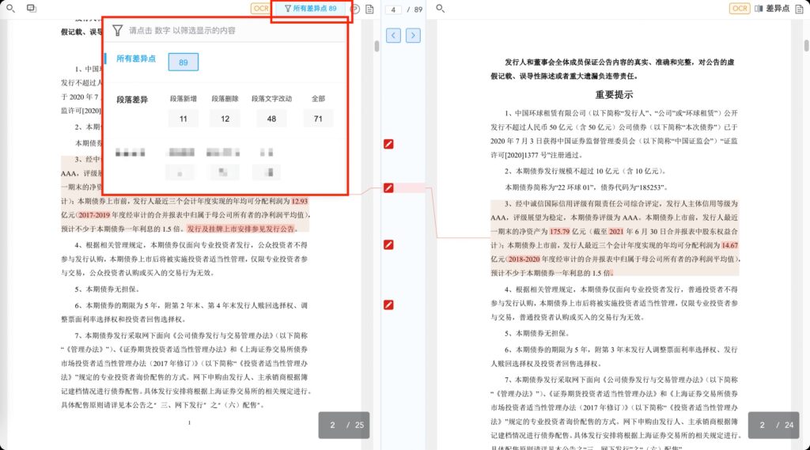The width and height of the screenshot is (810, 450).
Task: Click the difference index number field showing 4
Action: tap(393, 9)
